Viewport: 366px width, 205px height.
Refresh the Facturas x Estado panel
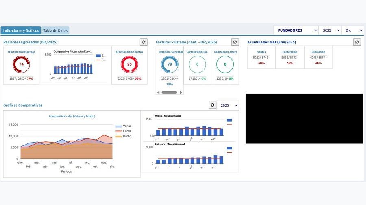click(x=235, y=42)
